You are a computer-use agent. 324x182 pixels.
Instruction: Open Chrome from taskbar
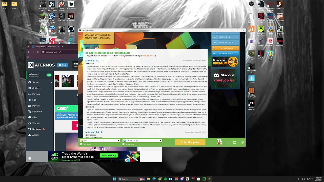[x=160, y=179]
